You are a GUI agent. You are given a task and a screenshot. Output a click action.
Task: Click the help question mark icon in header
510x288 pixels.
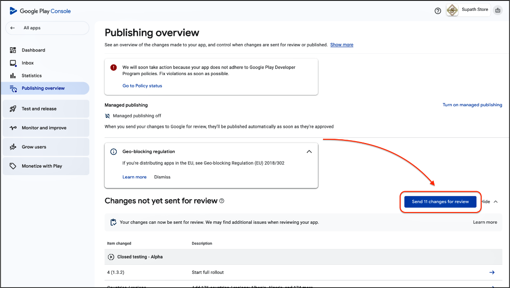pos(438,11)
